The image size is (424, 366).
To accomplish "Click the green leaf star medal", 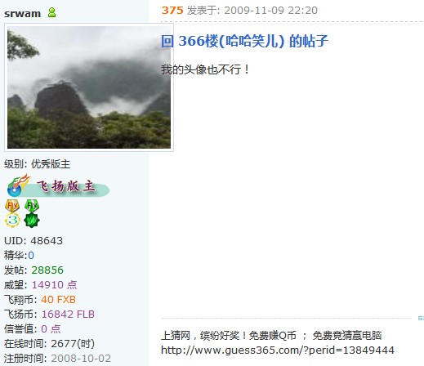I will 32,221.
